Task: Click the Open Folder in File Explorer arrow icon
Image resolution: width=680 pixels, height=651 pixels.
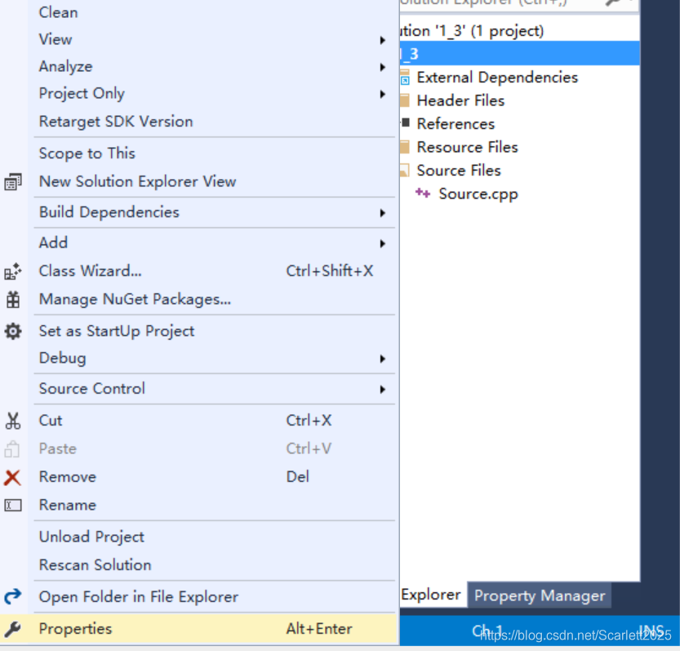Action: tap(13, 597)
